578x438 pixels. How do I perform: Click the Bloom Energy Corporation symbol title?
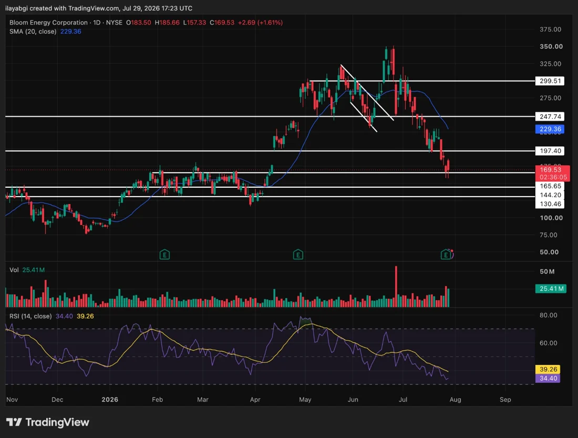coord(49,23)
